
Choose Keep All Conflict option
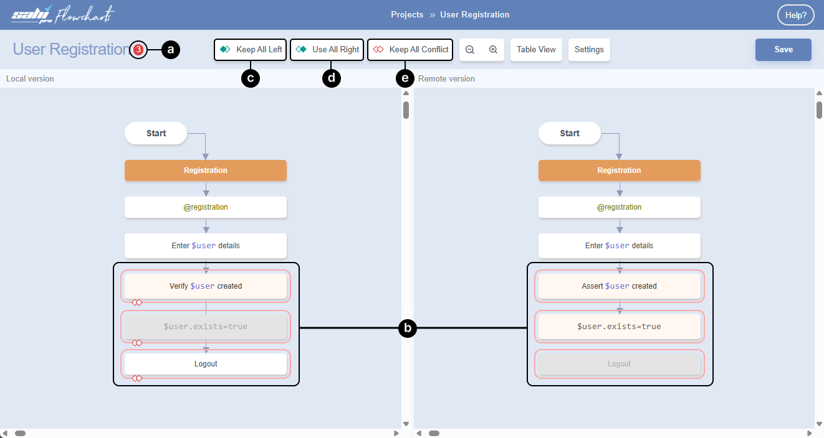click(x=410, y=50)
